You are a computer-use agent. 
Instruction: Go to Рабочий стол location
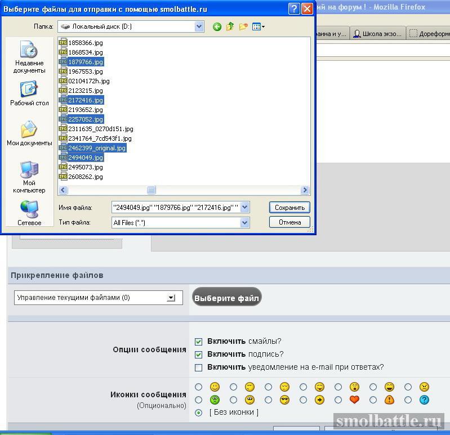click(29, 93)
